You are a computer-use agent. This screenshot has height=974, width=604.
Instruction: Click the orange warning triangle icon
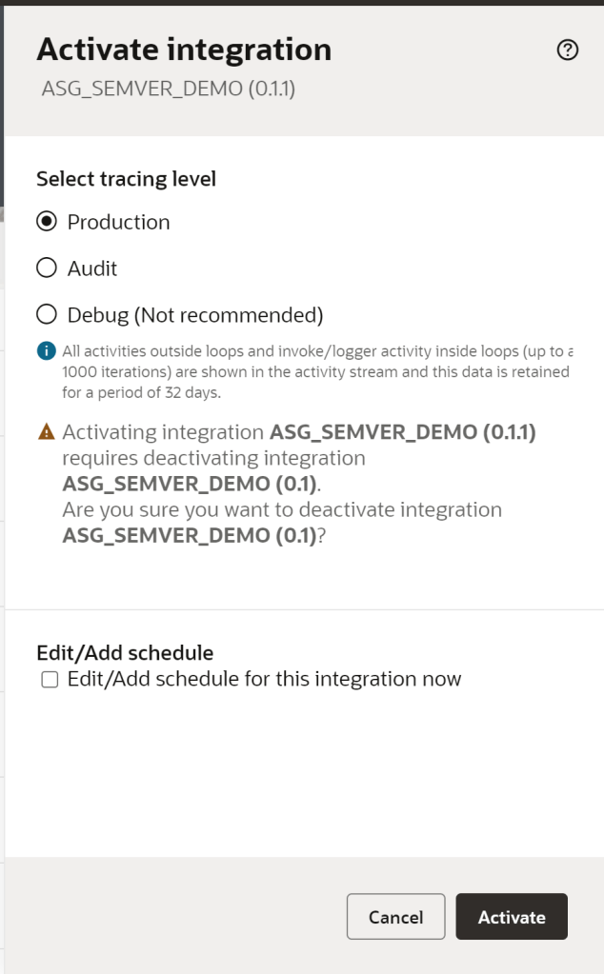pyautogui.click(x=46, y=432)
